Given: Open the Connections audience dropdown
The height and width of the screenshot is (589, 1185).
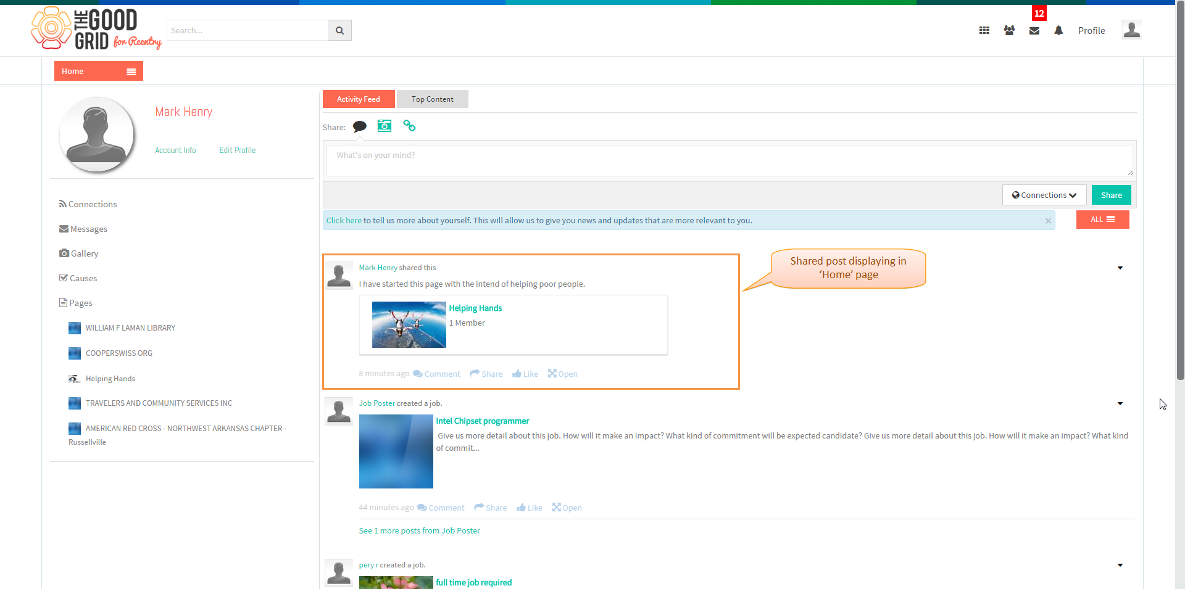Looking at the screenshot, I should [x=1044, y=195].
